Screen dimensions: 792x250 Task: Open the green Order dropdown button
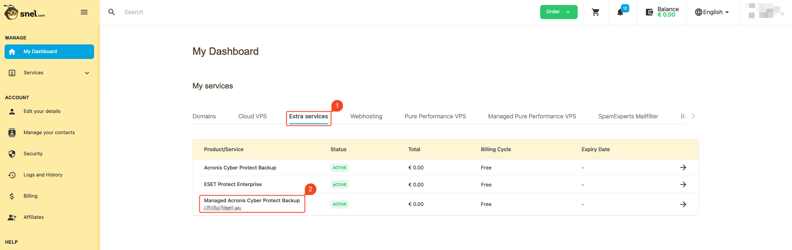point(559,12)
